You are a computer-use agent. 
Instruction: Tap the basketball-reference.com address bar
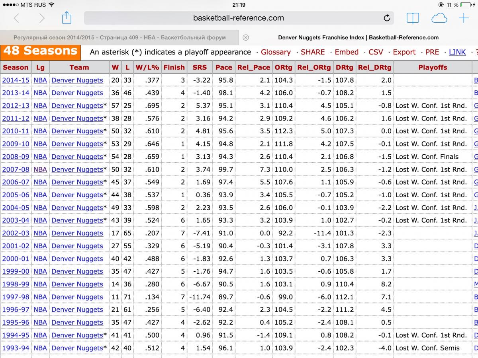click(239, 18)
